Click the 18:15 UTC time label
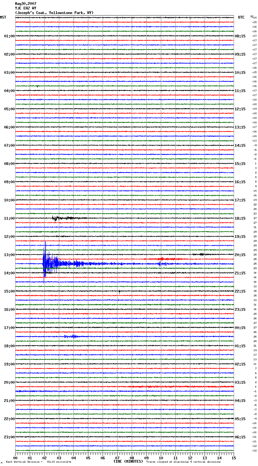 240,218
